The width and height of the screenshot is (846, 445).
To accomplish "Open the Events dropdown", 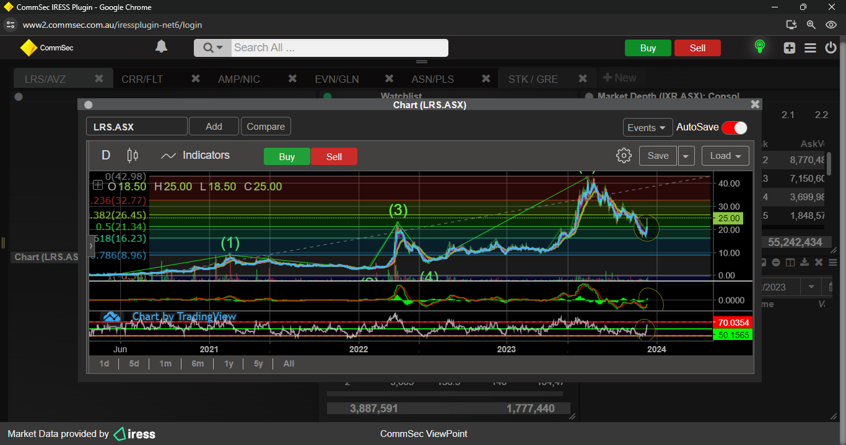I will [x=648, y=127].
